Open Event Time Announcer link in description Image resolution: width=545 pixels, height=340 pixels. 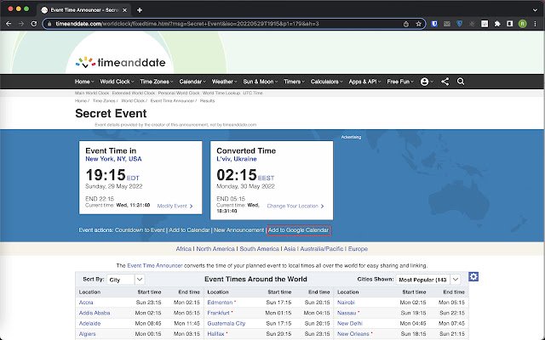click(x=155, y=265)
